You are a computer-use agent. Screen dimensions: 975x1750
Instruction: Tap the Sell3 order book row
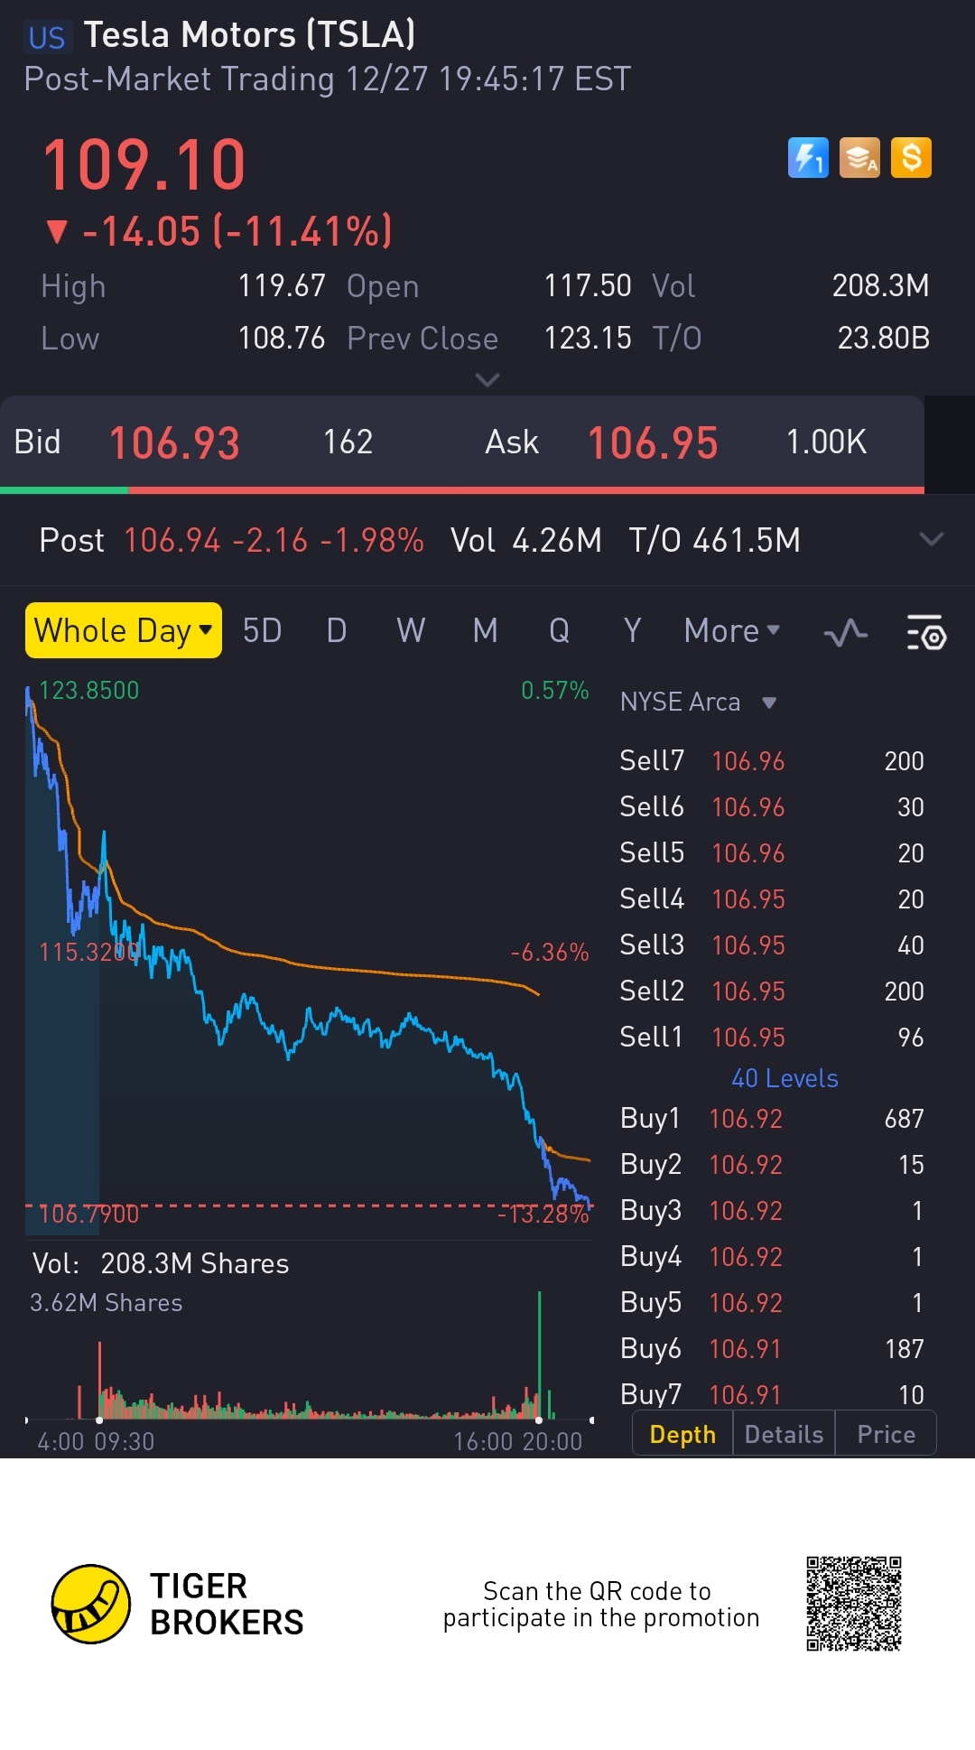(772, 945)
